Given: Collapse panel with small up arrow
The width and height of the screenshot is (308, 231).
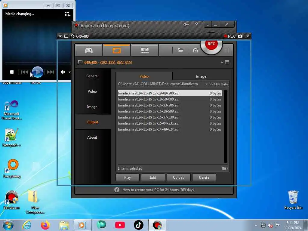Looking at the screenshot, I should point(222,62).
